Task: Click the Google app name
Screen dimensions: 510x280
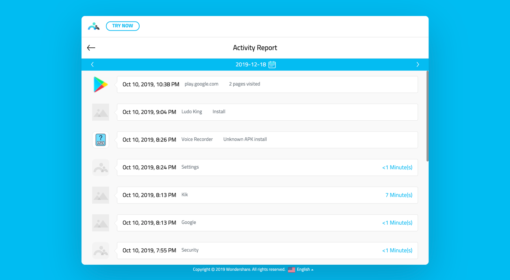Action: point(189,222)
